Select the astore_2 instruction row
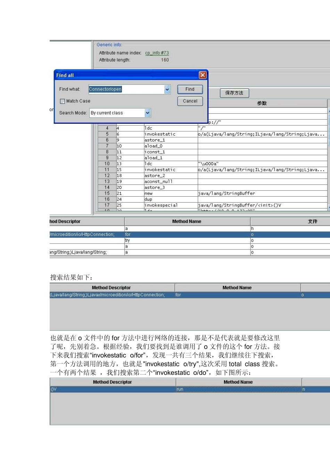Screen dimensions: 330x467 point(213,175)
